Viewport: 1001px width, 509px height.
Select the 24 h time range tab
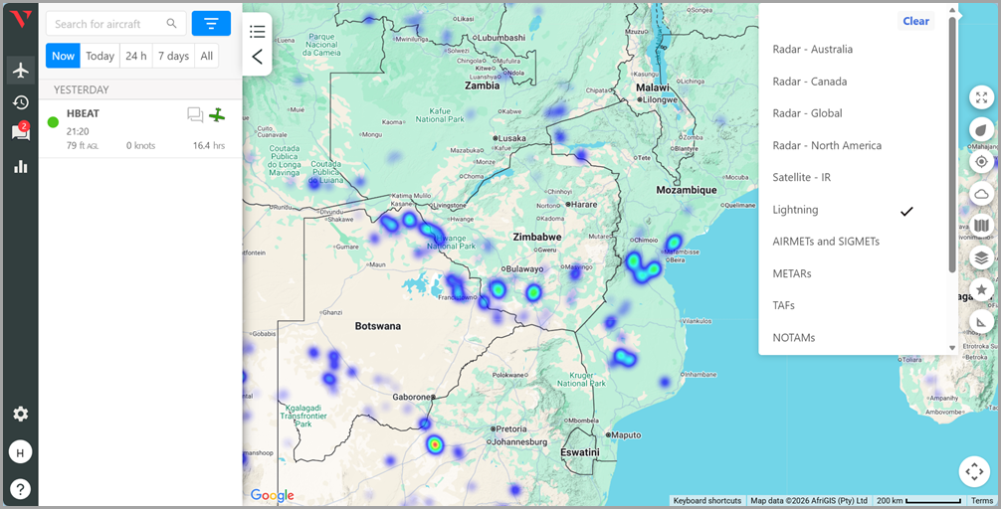[135, 56]
